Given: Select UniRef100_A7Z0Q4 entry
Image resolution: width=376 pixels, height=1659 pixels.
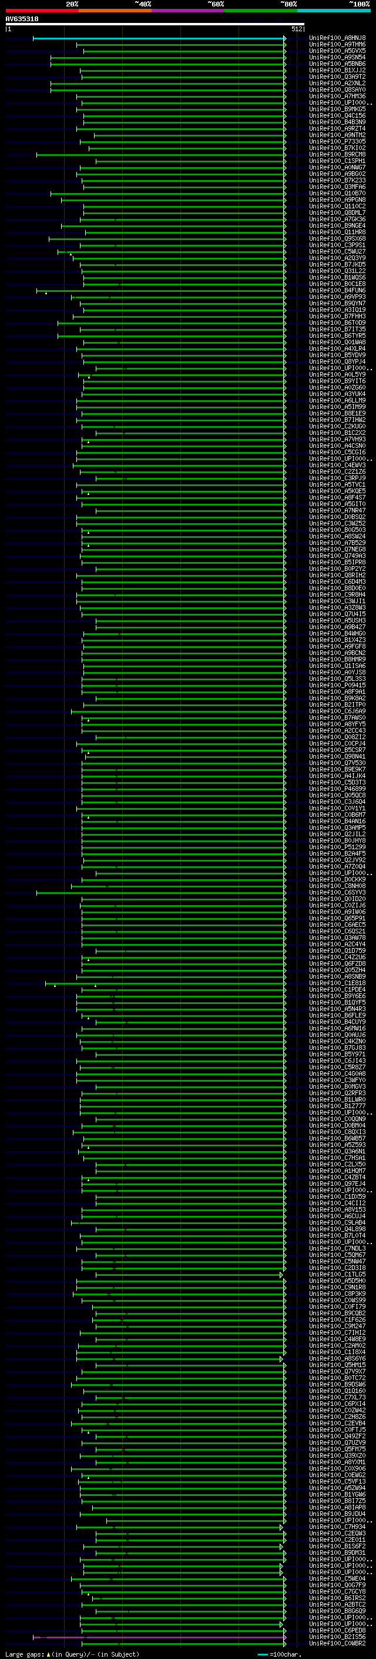Looking at the screenshot, I should [x=337, y=867].
